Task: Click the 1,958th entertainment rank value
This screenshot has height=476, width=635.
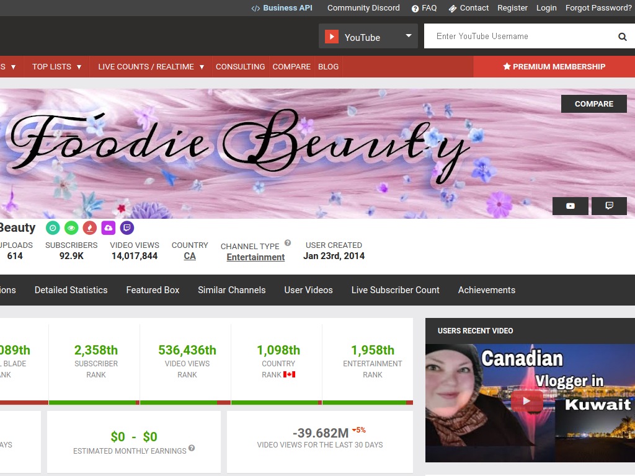Action: pyautogui.click(x=373, y=350)
